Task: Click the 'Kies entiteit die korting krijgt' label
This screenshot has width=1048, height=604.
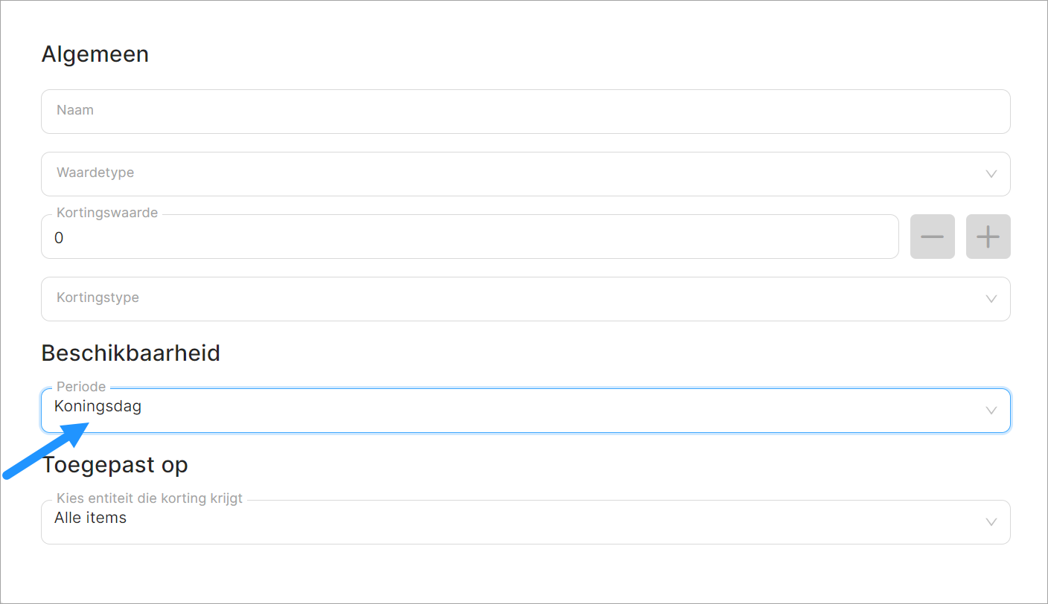Action: click(x=150, y=498)
